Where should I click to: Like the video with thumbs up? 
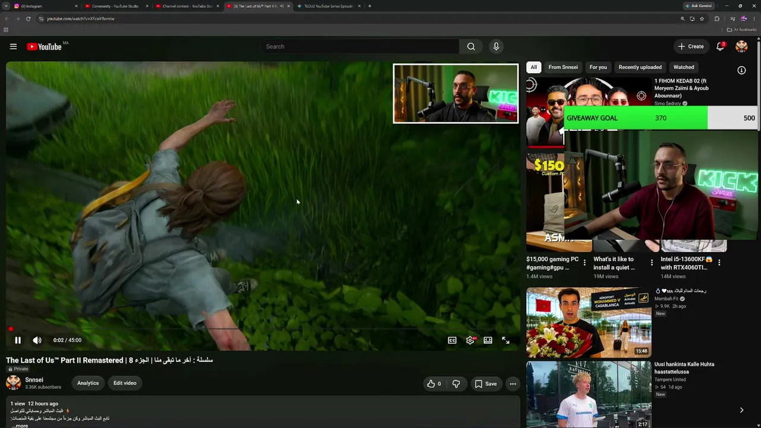point(434,383)
